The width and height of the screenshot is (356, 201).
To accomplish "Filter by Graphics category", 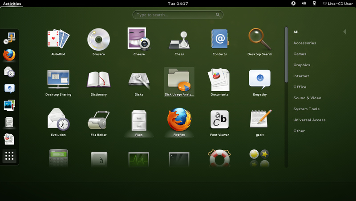I will pyautogui.click(x=302, y=65).
